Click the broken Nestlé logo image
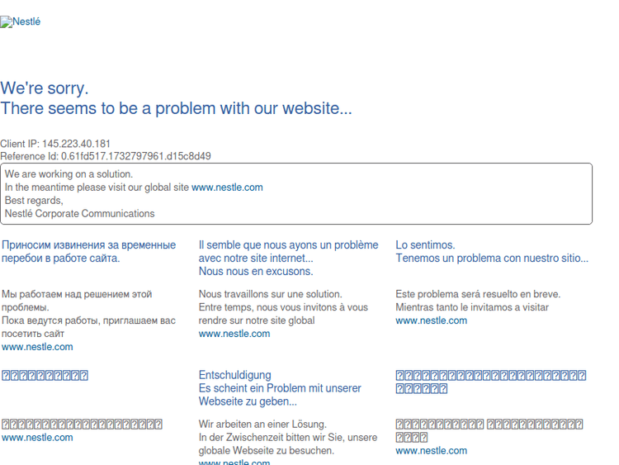Image resolution: width=619 pixels, height=465 pixels. [21, 22]
